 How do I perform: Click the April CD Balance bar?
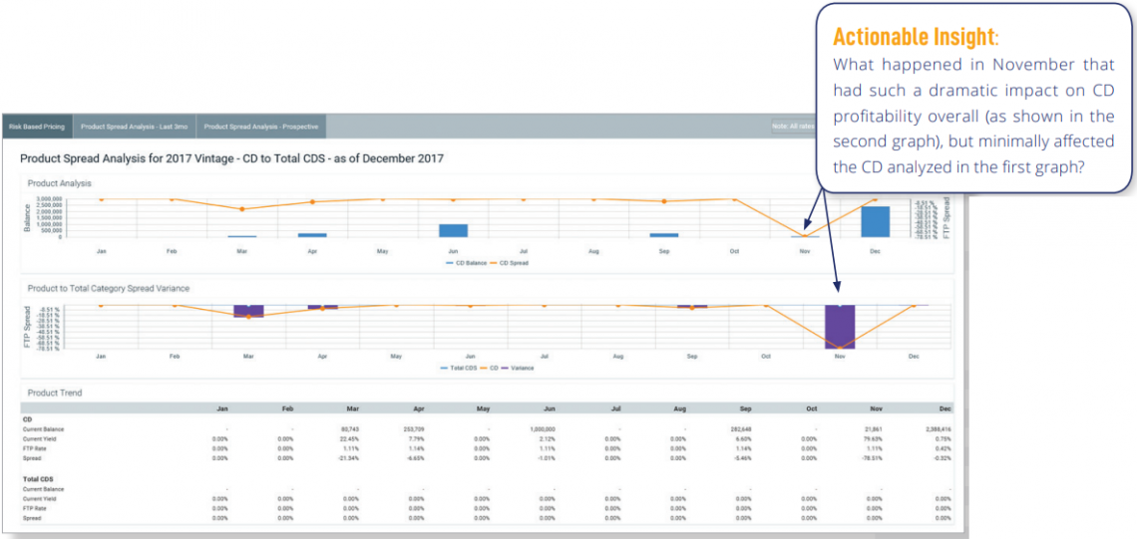(312, 235)
